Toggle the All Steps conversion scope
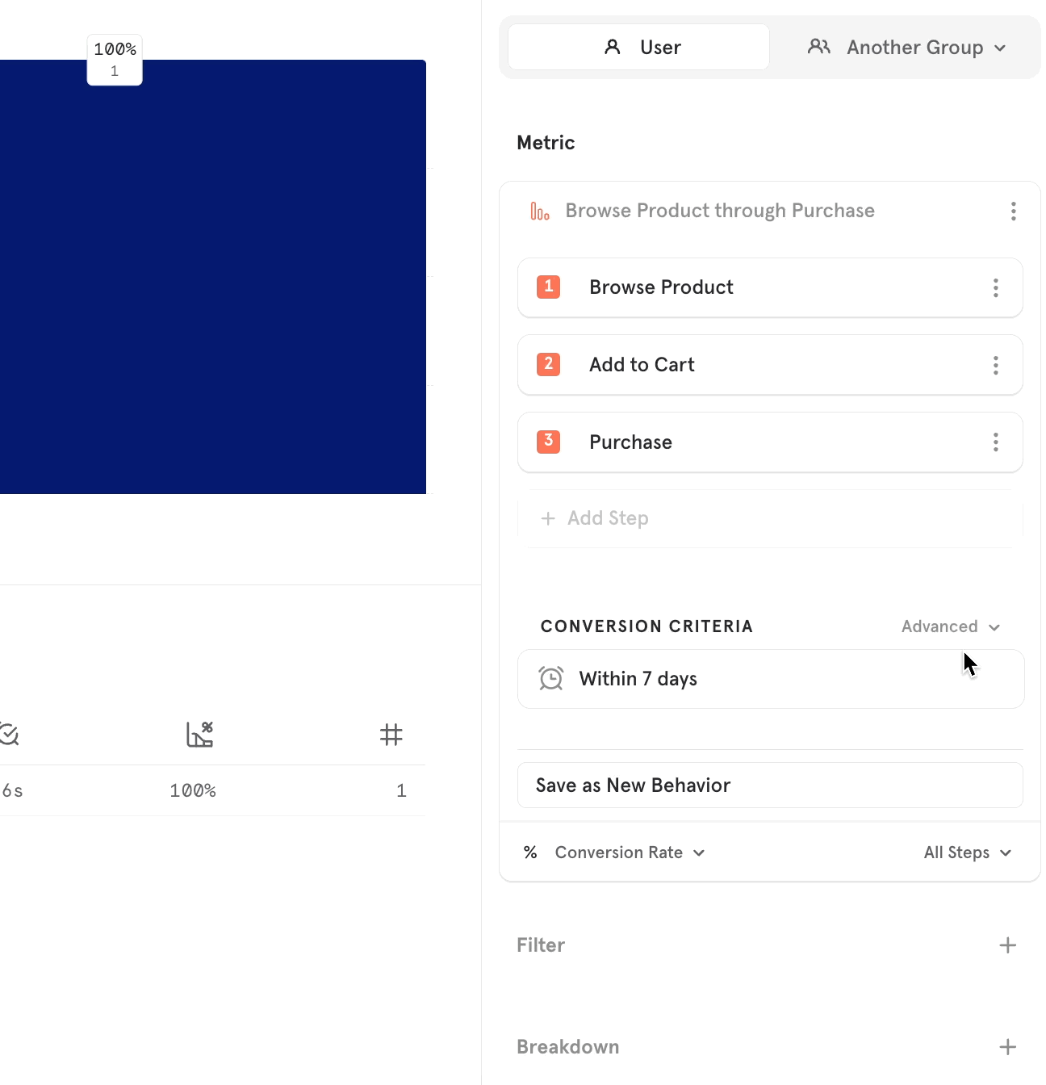Image resolution: width=1046 pixels, height=1085 pixels. tap(966, 852)
